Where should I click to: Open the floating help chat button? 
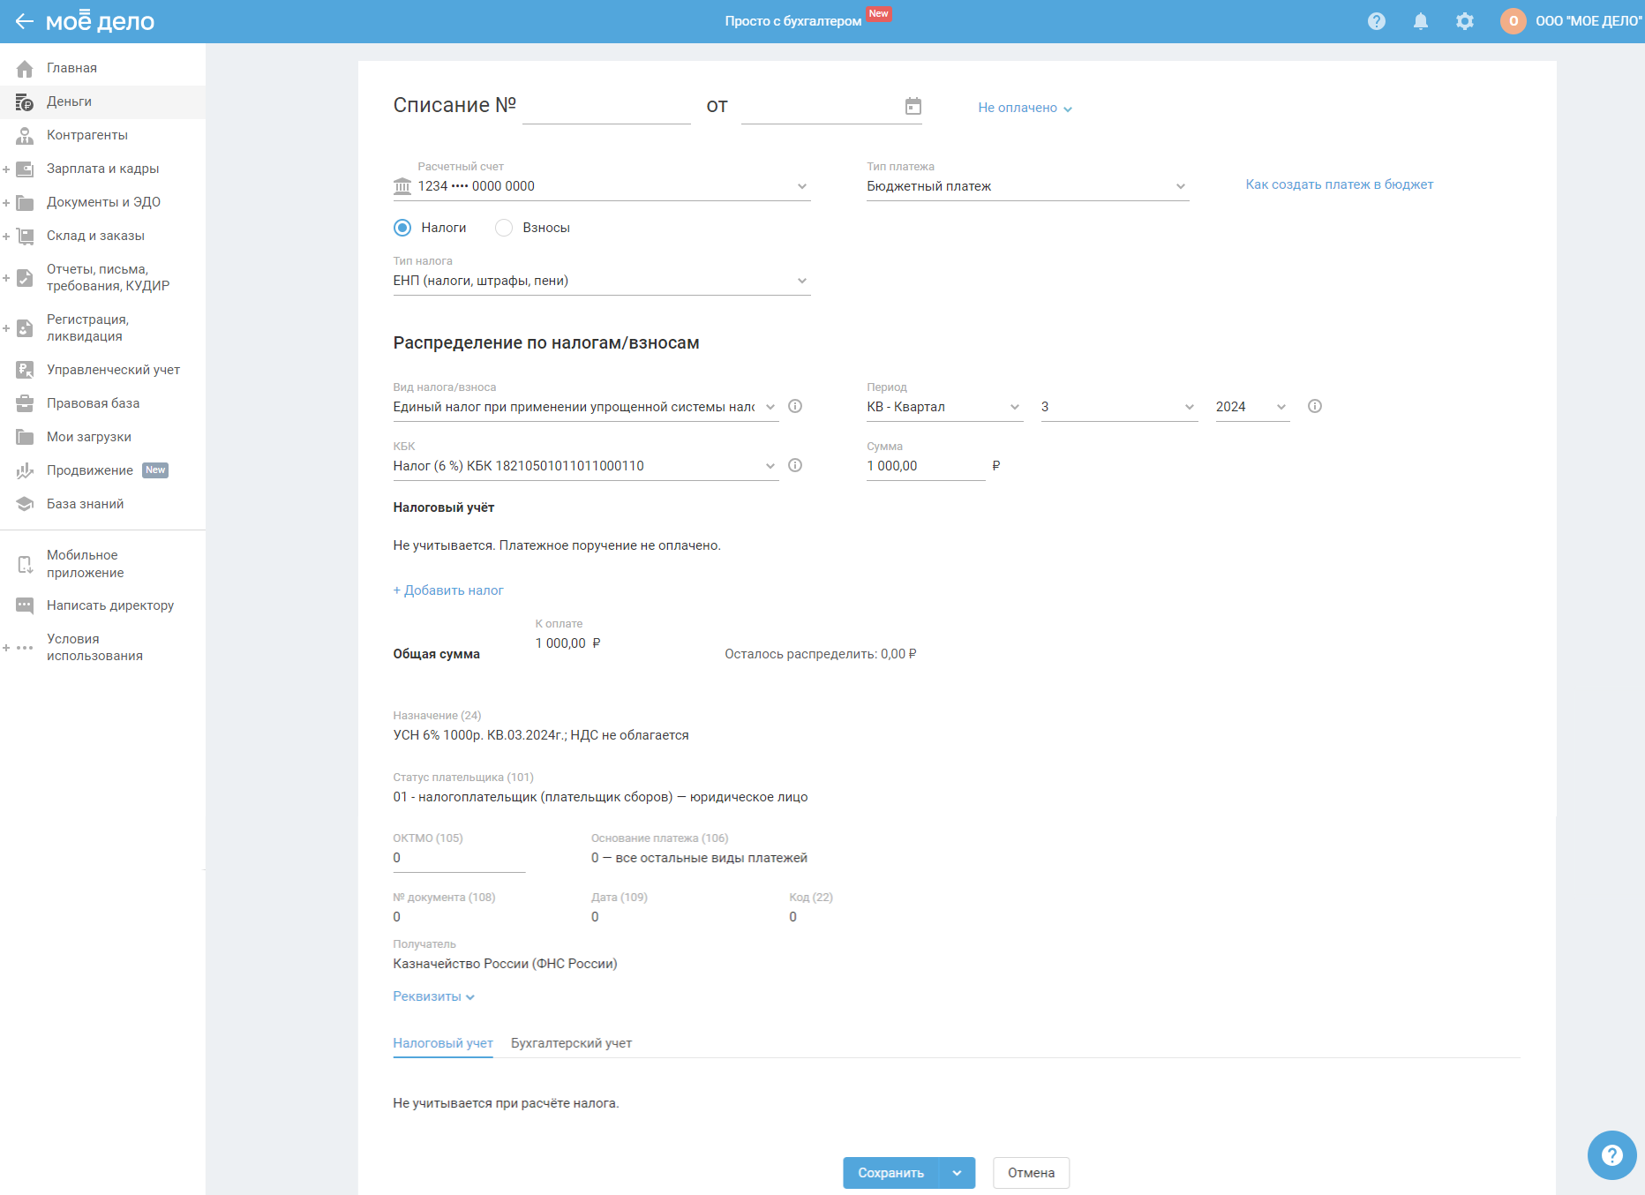click(x=1611, y=1155)
